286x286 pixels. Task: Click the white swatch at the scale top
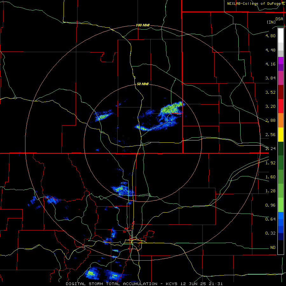pyautogui.click(x=281, y=35)
